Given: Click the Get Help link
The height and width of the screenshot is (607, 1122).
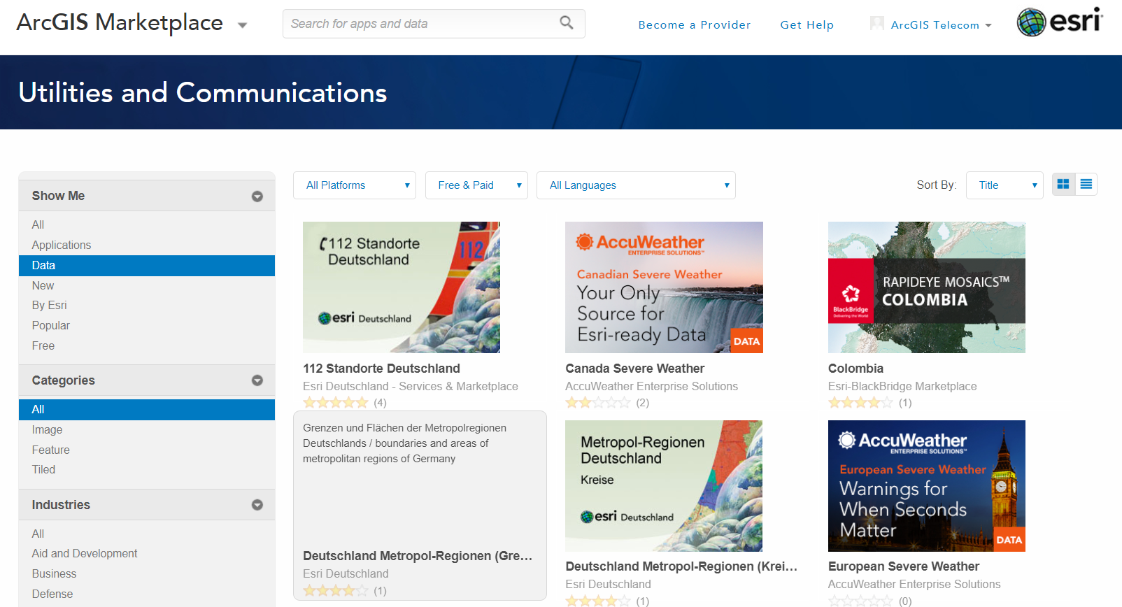Looking at the screenshot, I should coord(807,25).
